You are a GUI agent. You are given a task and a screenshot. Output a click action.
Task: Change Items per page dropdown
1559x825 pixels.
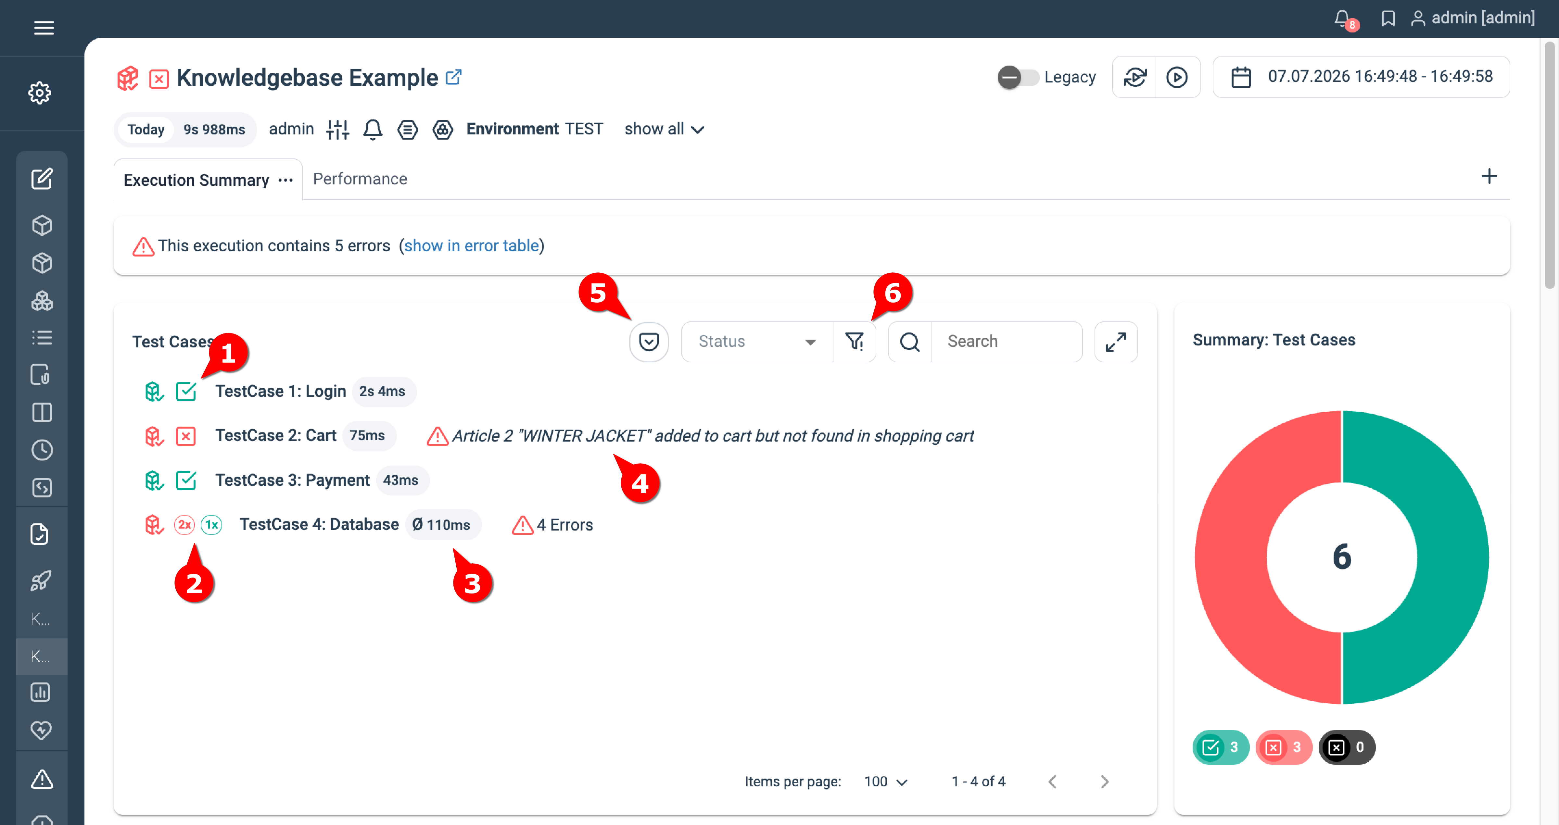click(x=885, y=781)
